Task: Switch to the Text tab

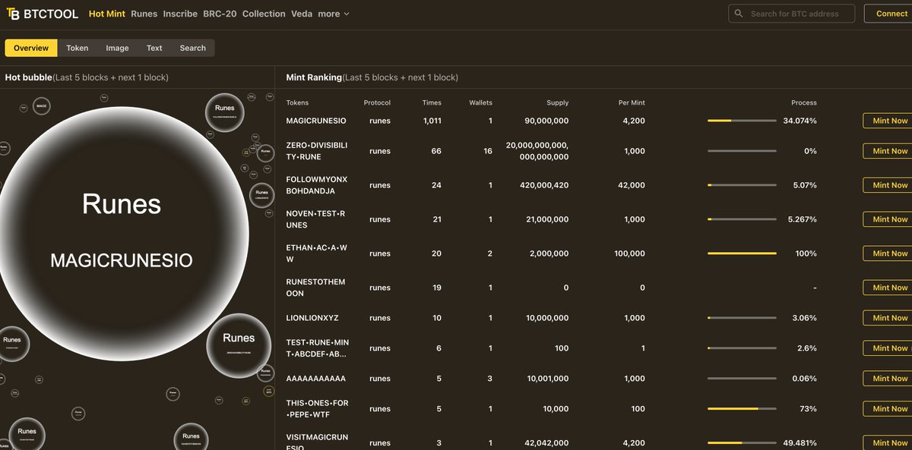Action: [x=154, y=48]
